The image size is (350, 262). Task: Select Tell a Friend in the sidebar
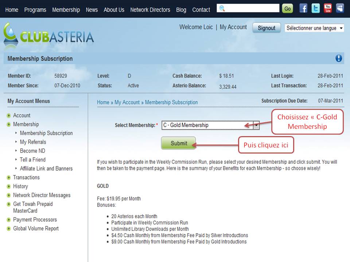pos(32,160)
